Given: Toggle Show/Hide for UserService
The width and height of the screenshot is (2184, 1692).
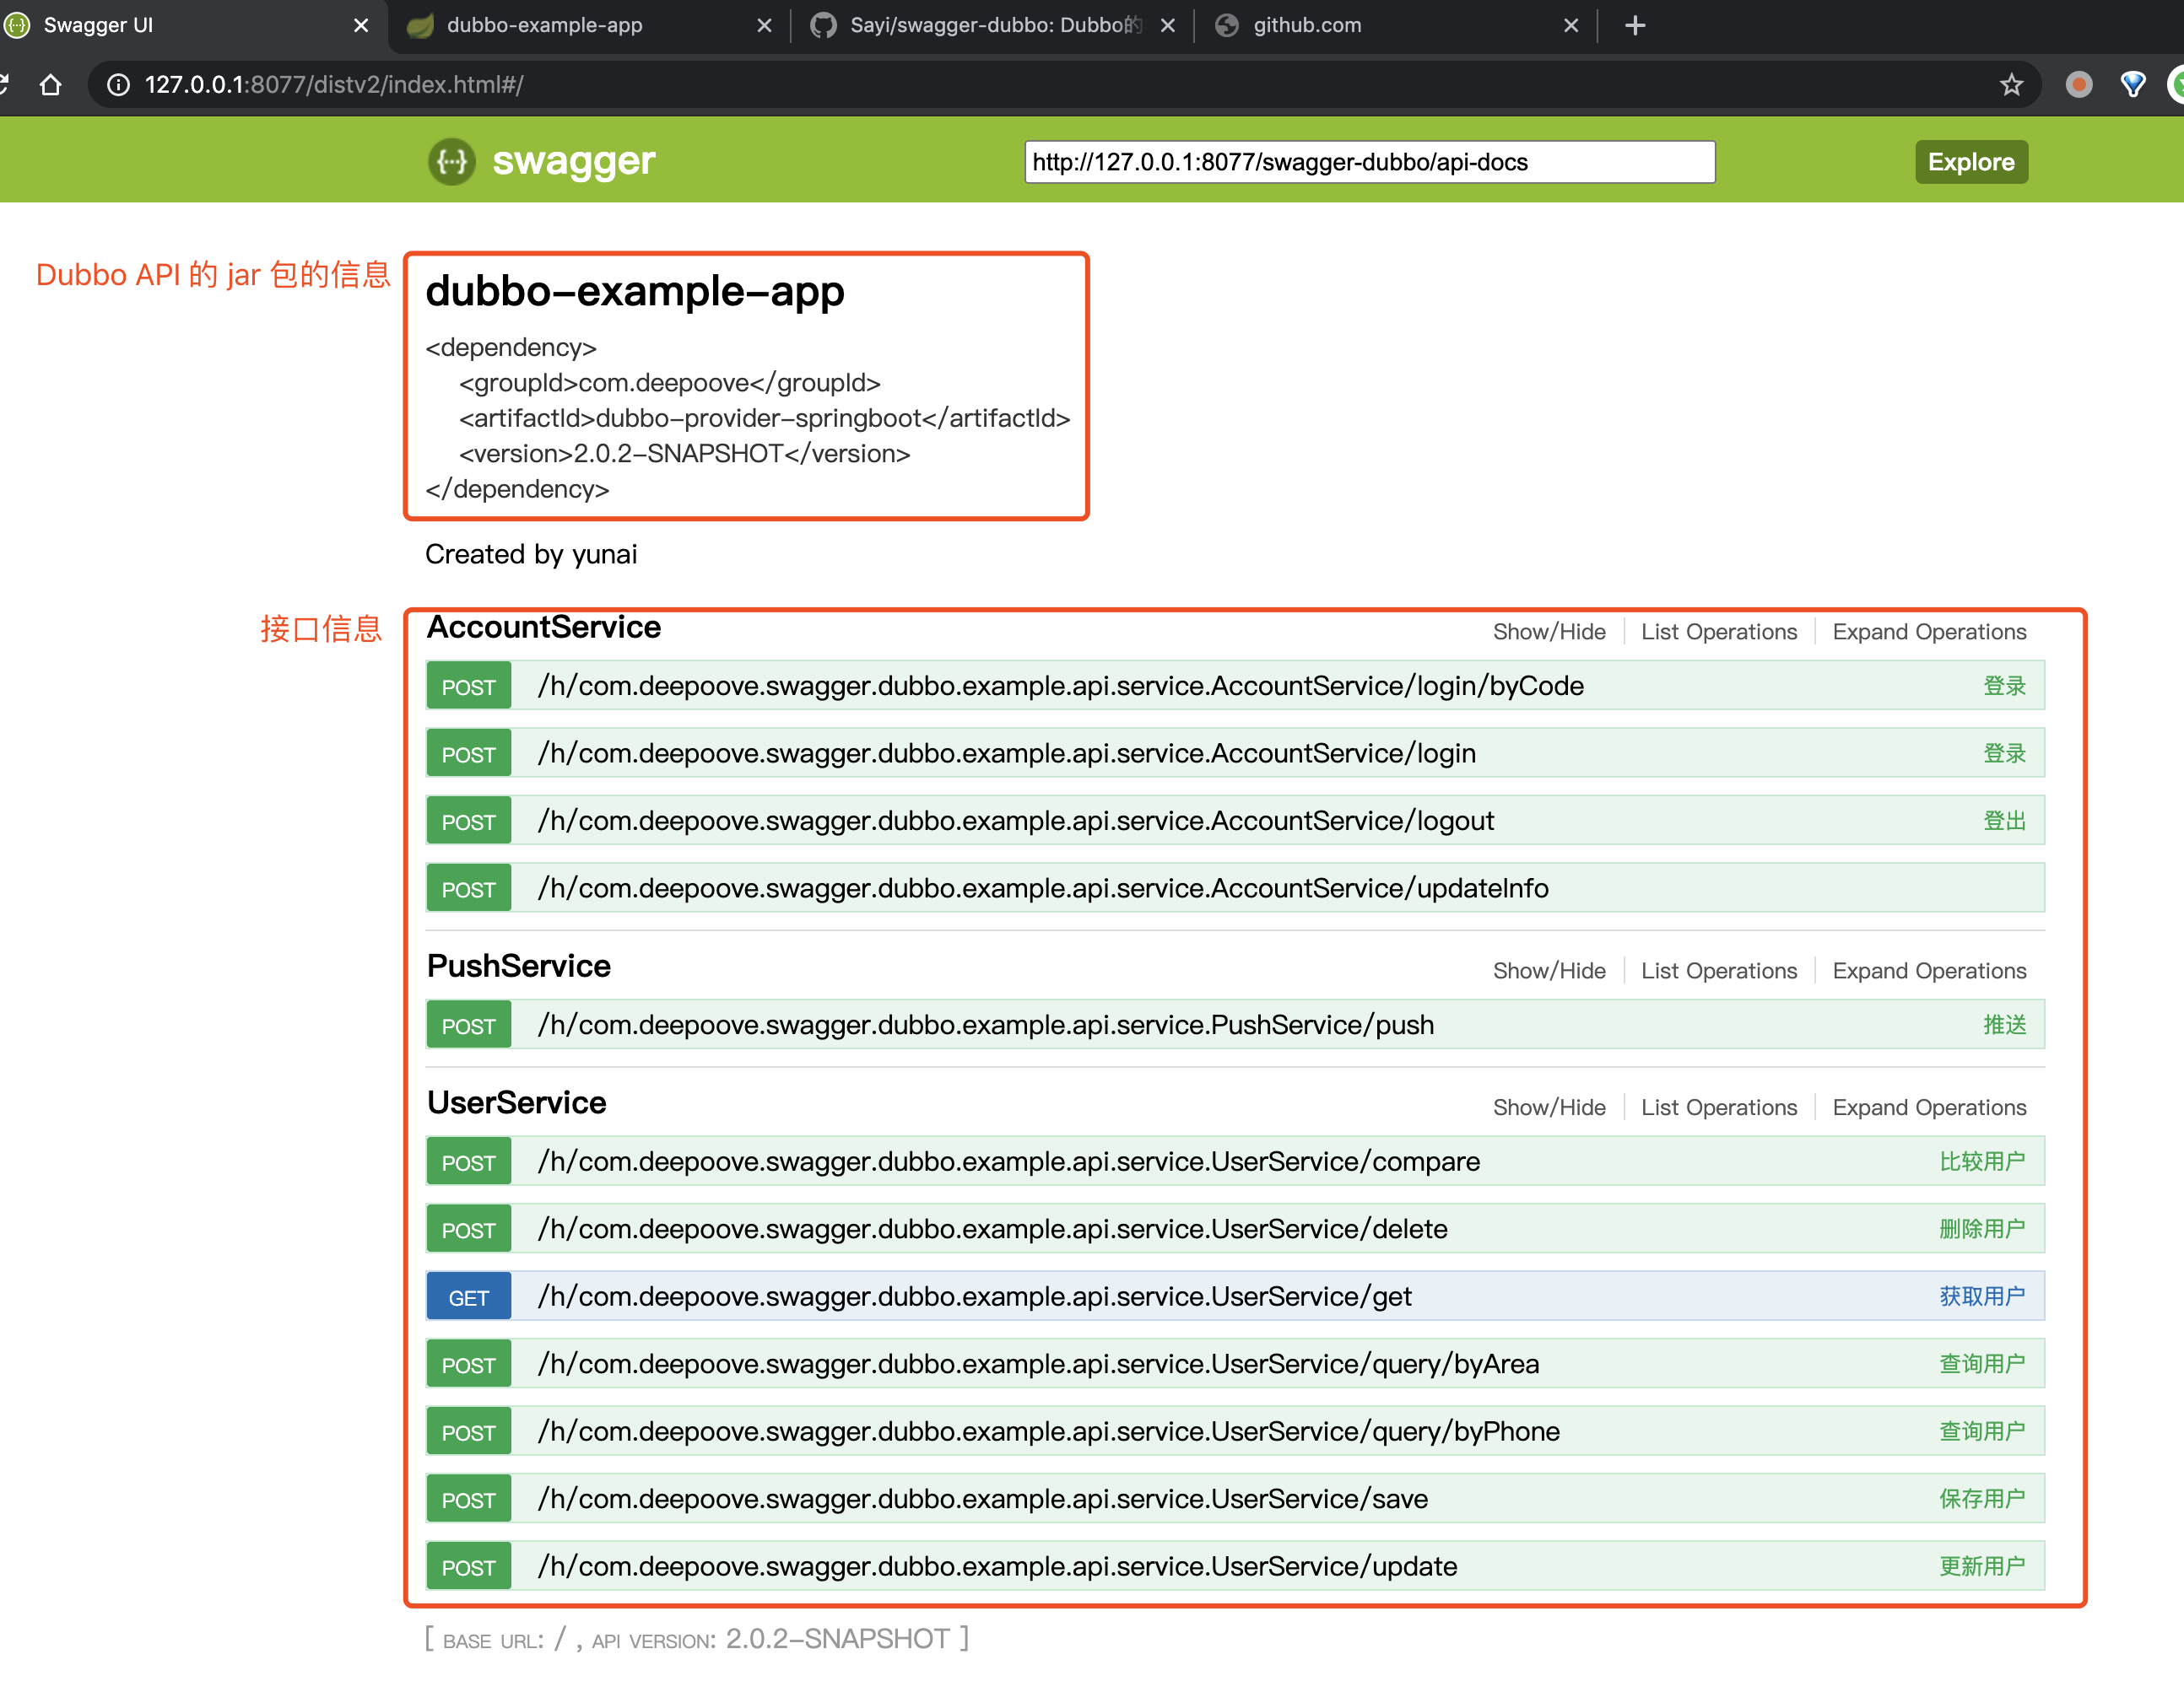Looking at the screenshot, I should pyautogui.click(x=1548, y=1106).
